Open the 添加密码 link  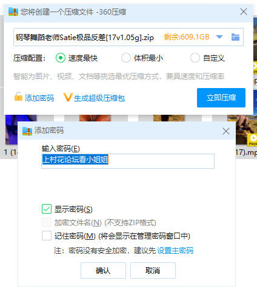pos(39,98)
